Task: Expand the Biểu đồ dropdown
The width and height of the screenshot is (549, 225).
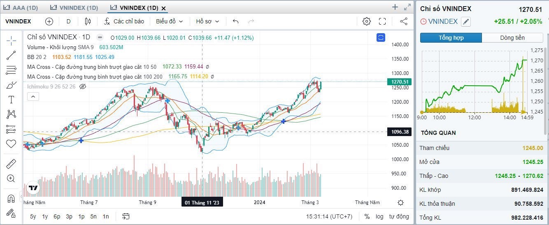Action: pyautogui.click(x=169, y=21)
